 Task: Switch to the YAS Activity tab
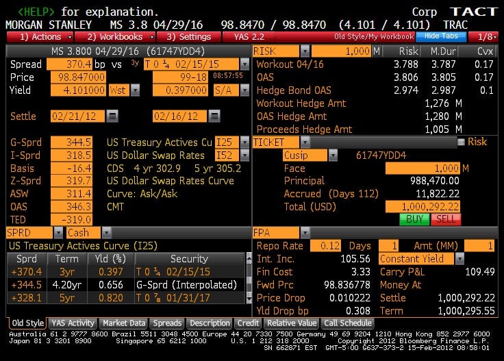point(73,323)
